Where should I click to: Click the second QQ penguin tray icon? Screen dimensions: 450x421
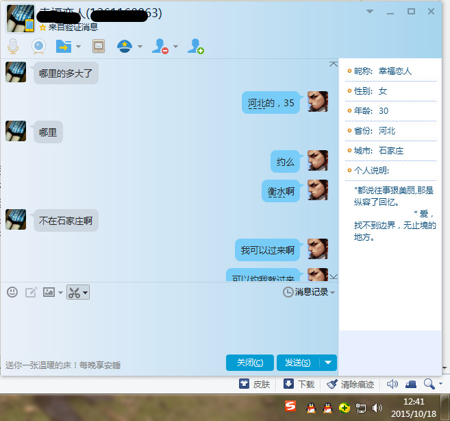point(327,408)
